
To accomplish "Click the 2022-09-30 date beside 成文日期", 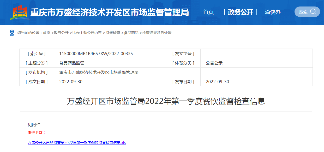I will pos(71,82).
